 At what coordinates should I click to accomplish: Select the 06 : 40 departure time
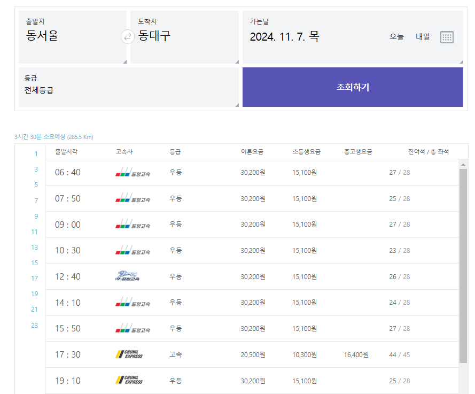coord(67,173)
